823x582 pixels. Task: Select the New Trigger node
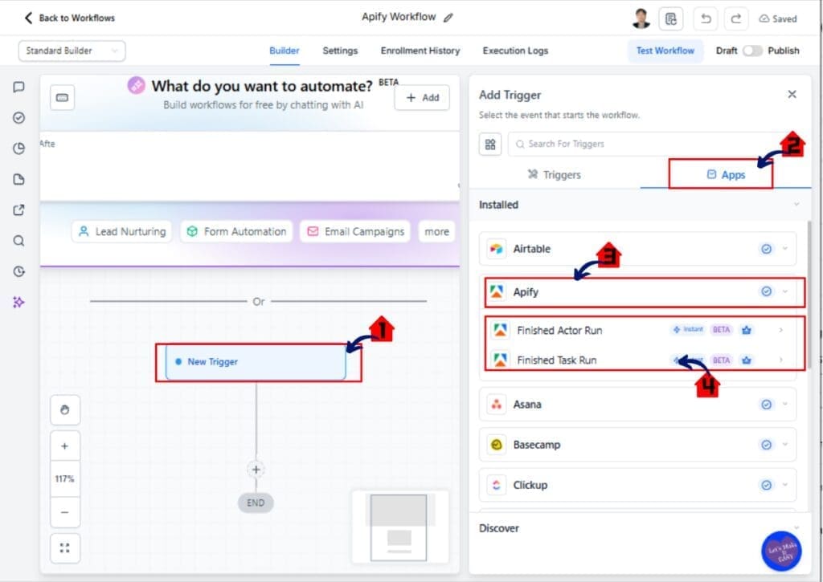(256, 362)
